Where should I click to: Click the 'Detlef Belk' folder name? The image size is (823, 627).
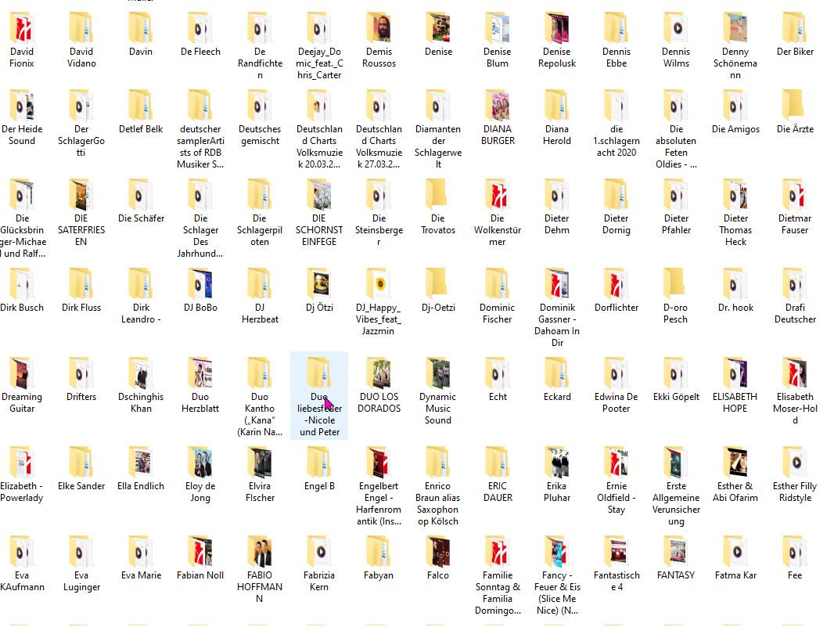(141, 128)
